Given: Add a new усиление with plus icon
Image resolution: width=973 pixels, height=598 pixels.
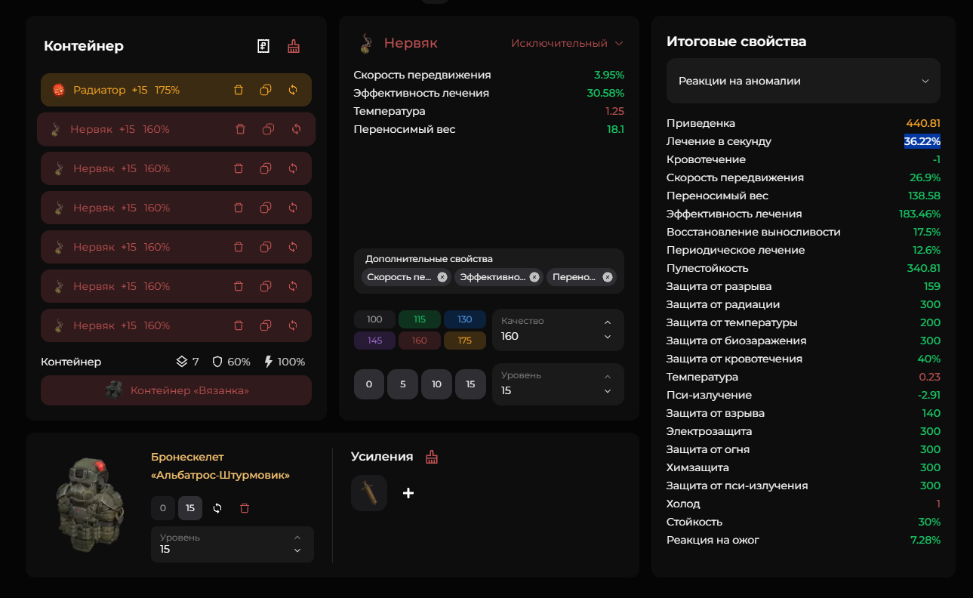Looking at the screenshot, I should pos(408,493).
